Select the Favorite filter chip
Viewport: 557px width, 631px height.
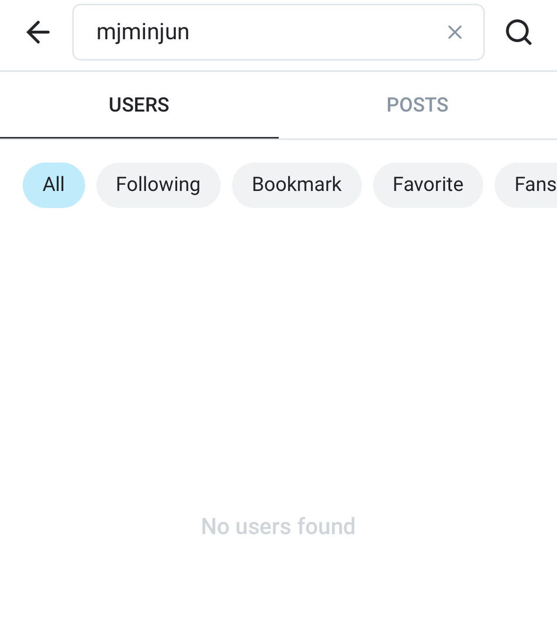pyautogui.click(x=428, y=185)
